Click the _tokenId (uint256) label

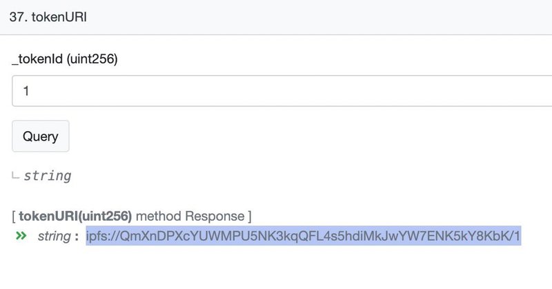pyautogui.click(x=65, y=59)
